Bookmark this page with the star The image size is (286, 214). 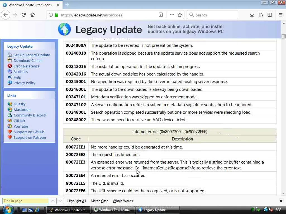(180, 15)
